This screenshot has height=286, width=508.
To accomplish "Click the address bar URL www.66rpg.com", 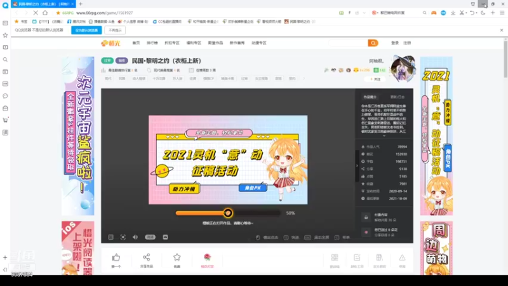I will pos(104,13).
